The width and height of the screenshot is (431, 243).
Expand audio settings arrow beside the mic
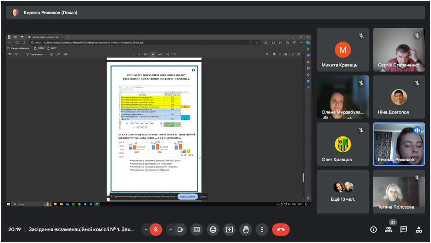pyautogui.click(x=146, y=229)
